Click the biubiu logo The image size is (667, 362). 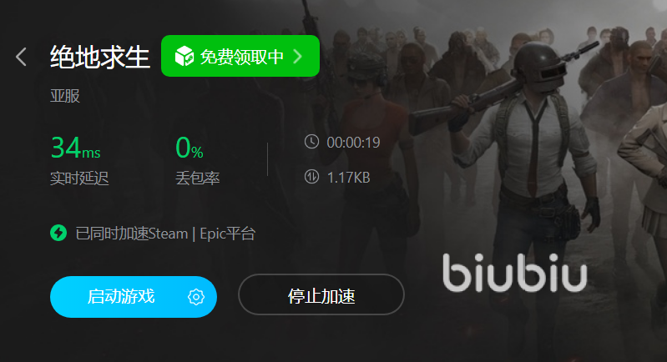515,273
